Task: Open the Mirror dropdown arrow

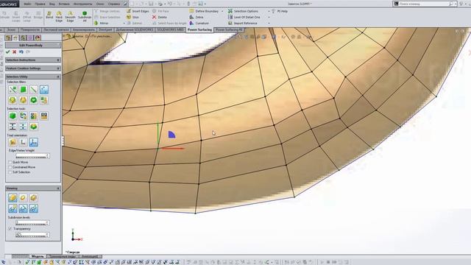Action: pyautogui.click(x=124, y=23)
